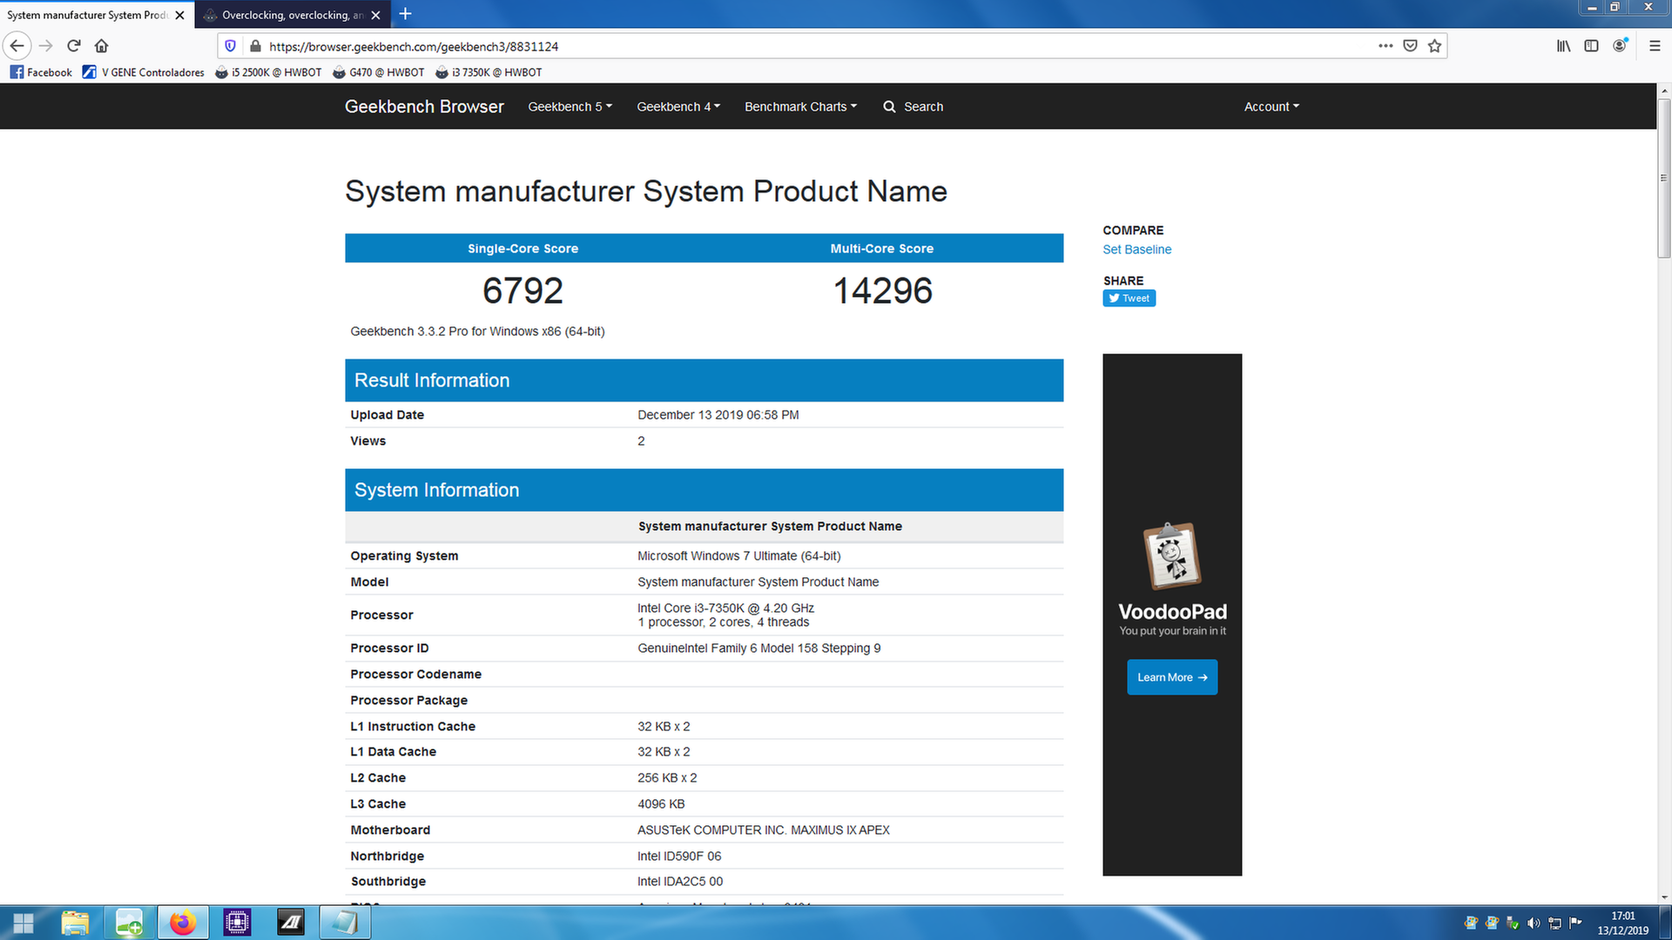Click the L3 Cache 4096 KB value
Image resolution: width=1672 pixels, height=940 pixels.
click(661, 804)
